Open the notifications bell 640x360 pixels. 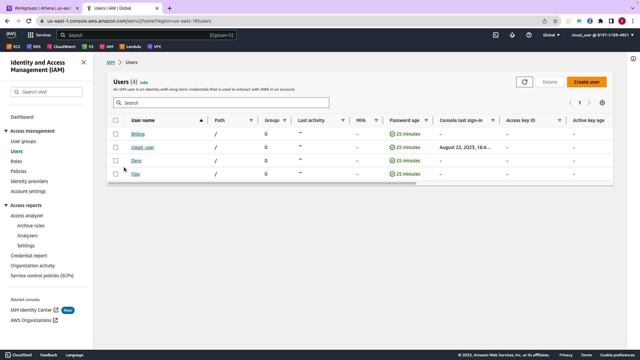click(x=512, y=35)
